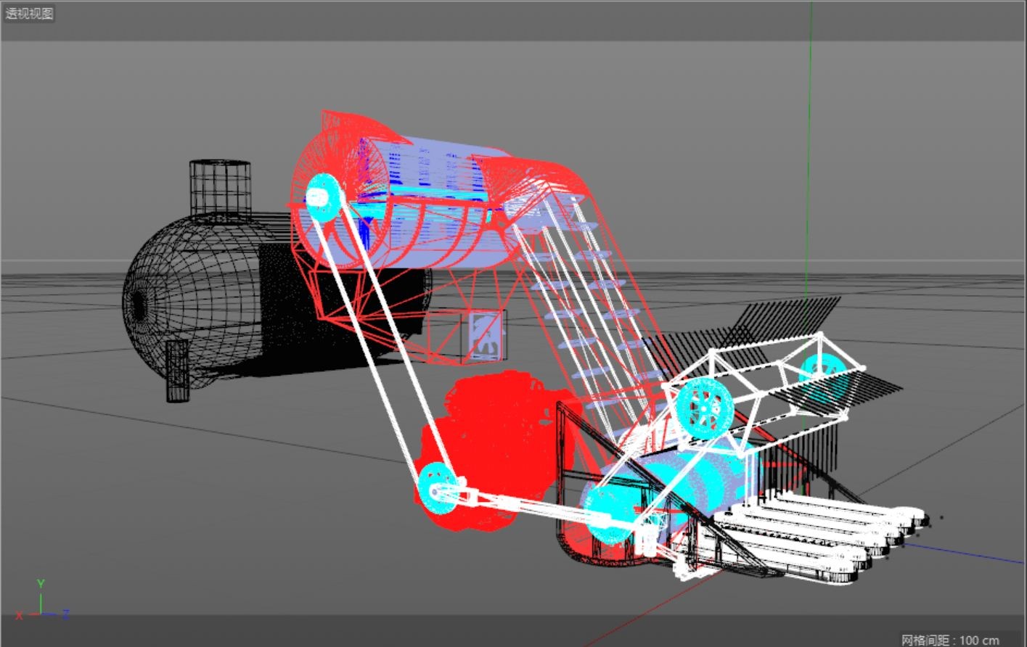Select the small box with picture texture
The width and height of the screenshot is (1027, 647).
(x=486, y=335)
